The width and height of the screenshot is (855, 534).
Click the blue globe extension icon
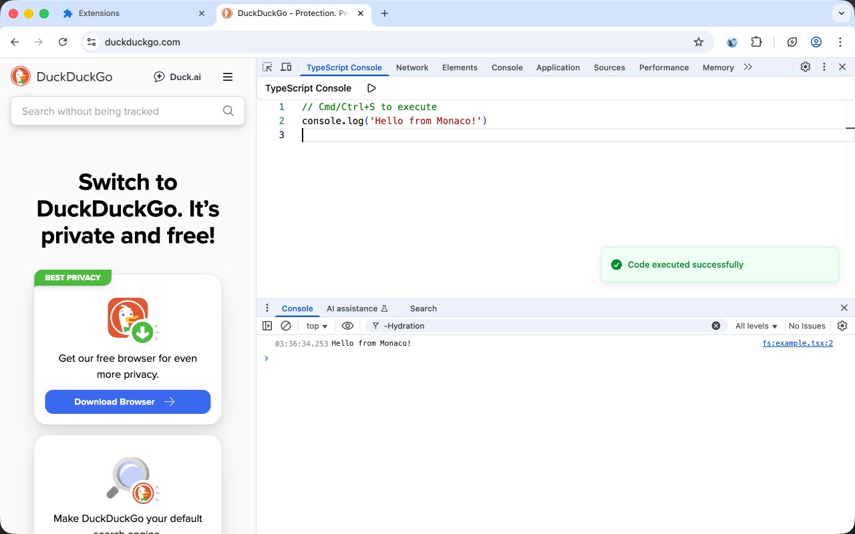(x=732, y=42)
